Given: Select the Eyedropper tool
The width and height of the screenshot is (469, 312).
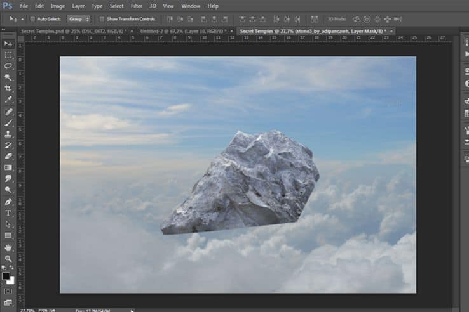Looking at the screenshot, I should (8, 100).
